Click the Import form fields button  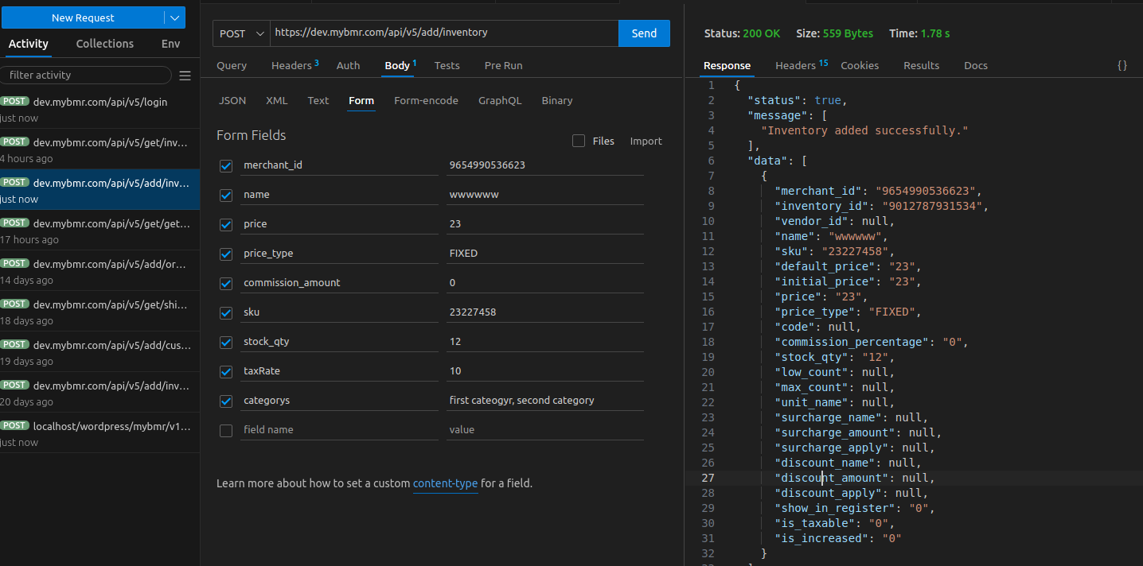click(646, 141)
